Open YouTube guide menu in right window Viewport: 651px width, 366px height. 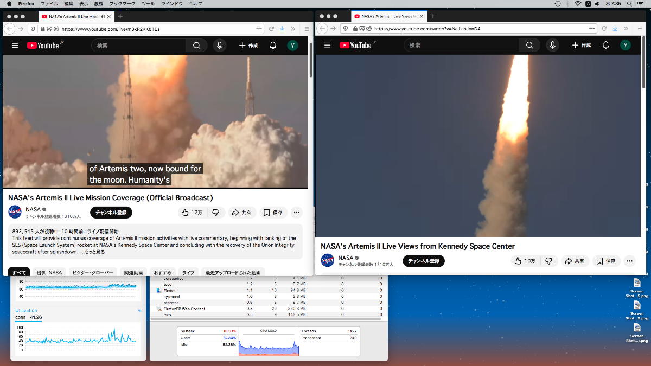(x=327, y=46)
